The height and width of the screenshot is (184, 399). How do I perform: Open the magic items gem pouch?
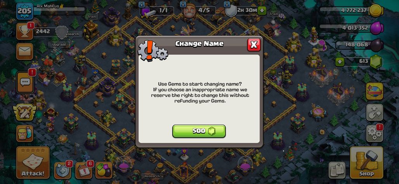tap(104, 170)
